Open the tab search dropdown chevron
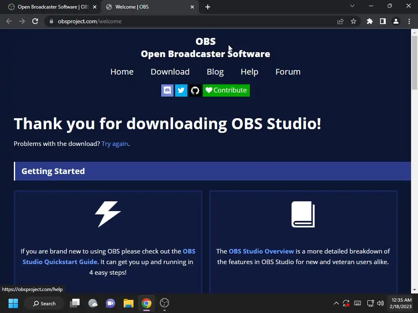 (352, 6)
